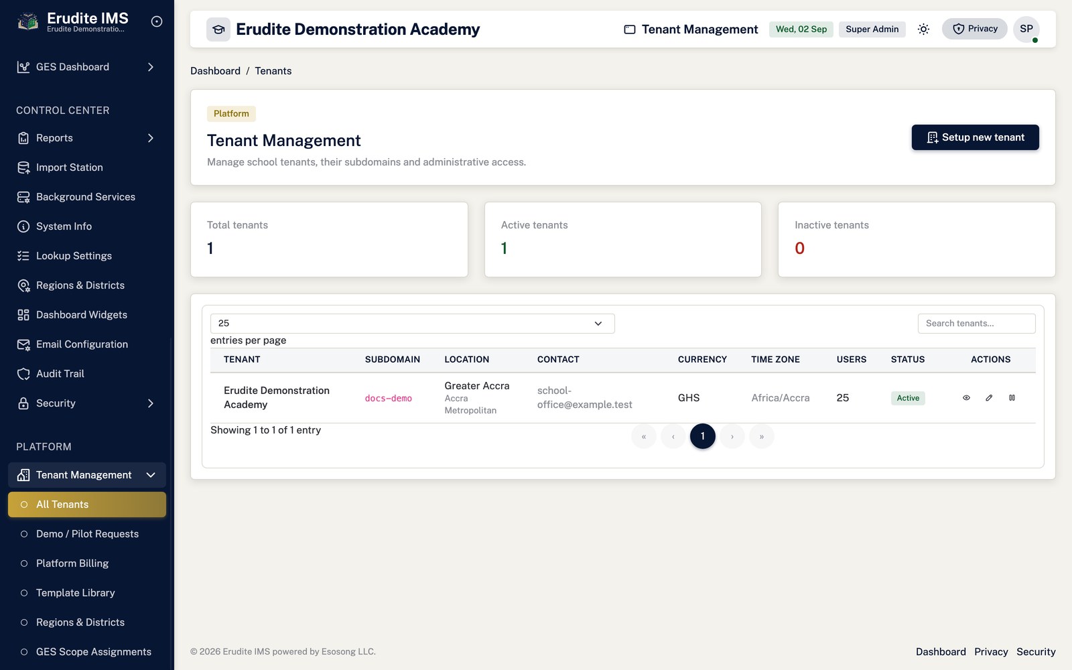Go to the first page («) button
Image resolution: width=1072 pixels, height=670 pixels.
click(644, 436)
